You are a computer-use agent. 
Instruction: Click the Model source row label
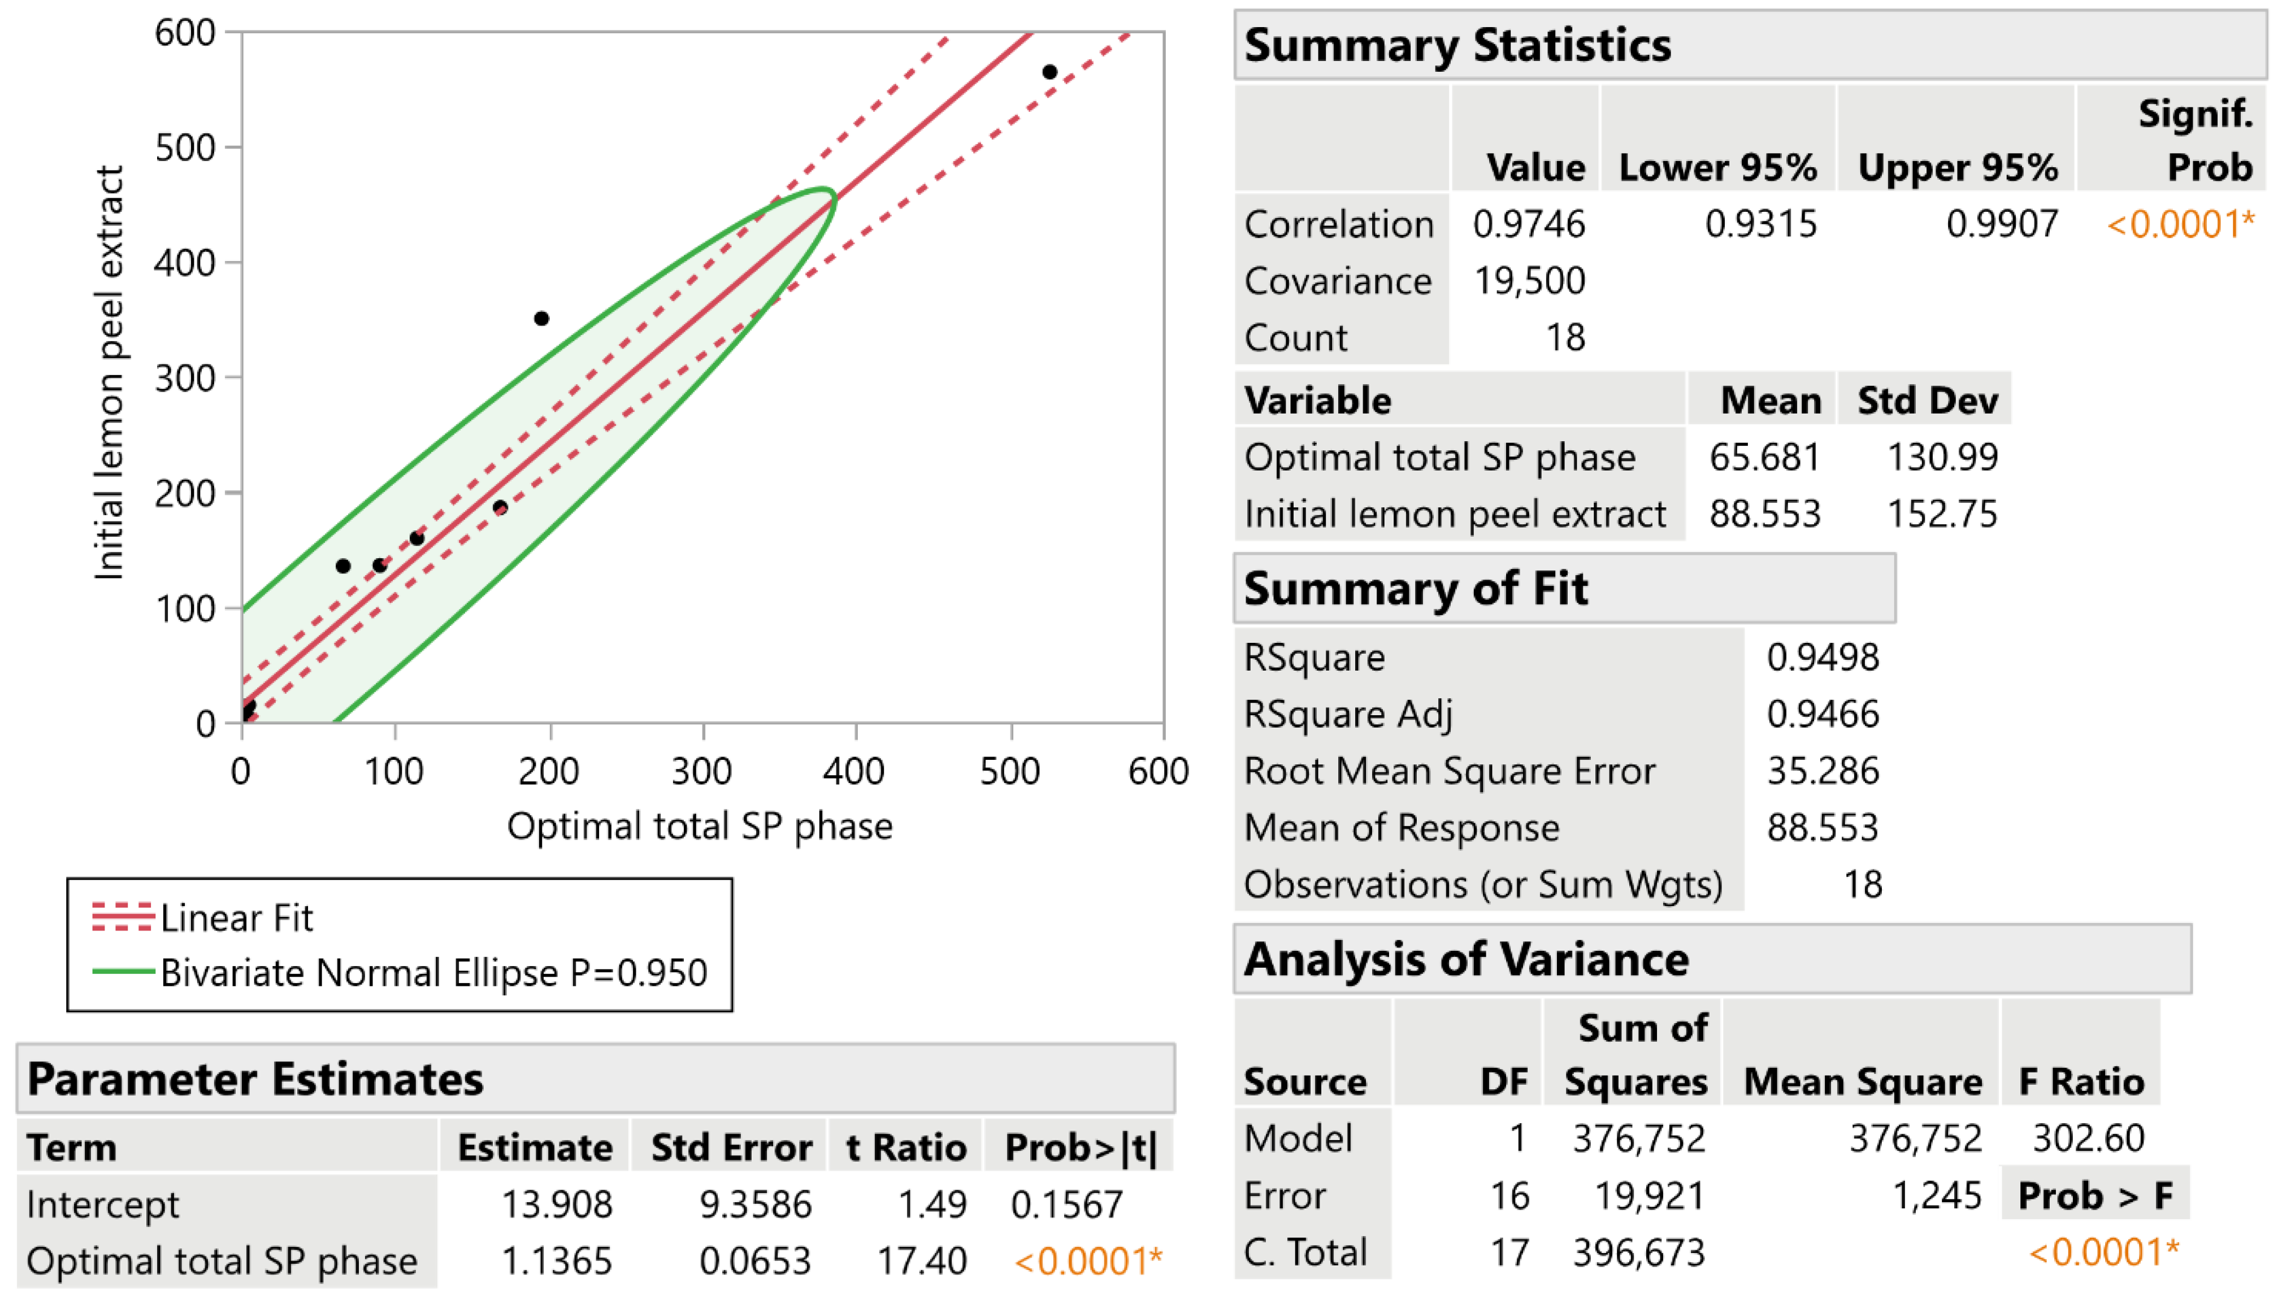[x=1297, y=1138]
